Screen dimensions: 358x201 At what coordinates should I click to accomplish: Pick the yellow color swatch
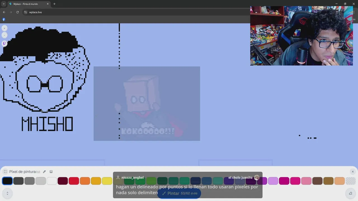[107, 181]
